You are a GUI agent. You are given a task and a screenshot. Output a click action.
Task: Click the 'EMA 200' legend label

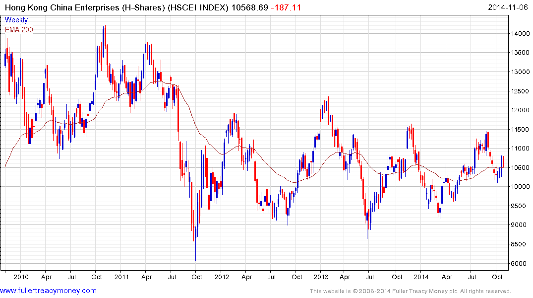[19, 30]
